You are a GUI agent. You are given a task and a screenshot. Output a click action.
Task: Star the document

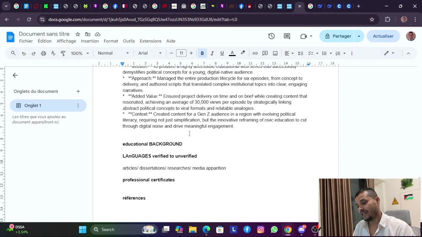click(x=78, y=34)
